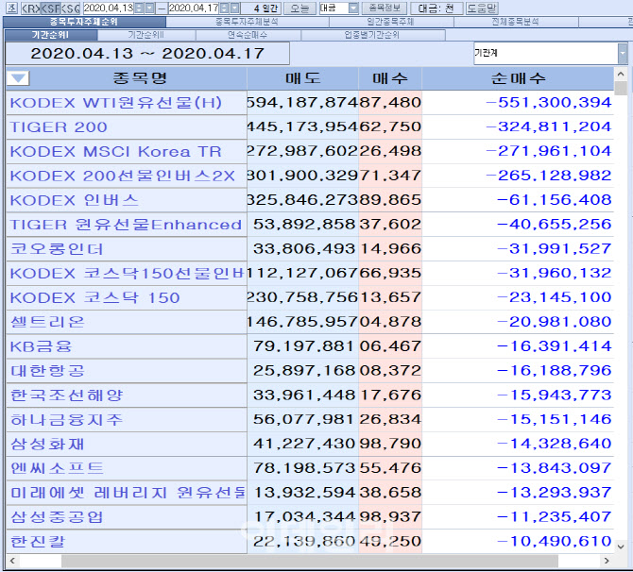The image size is (633, 572).
Task: Select the 대한항공 row
Action: 310,371
